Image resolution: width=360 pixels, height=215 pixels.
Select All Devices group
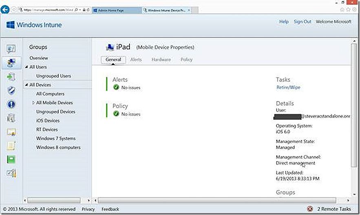[40, 85]
